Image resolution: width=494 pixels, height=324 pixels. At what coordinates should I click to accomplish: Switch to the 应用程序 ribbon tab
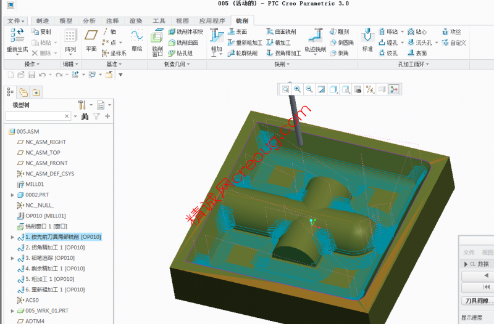(212, 21)
